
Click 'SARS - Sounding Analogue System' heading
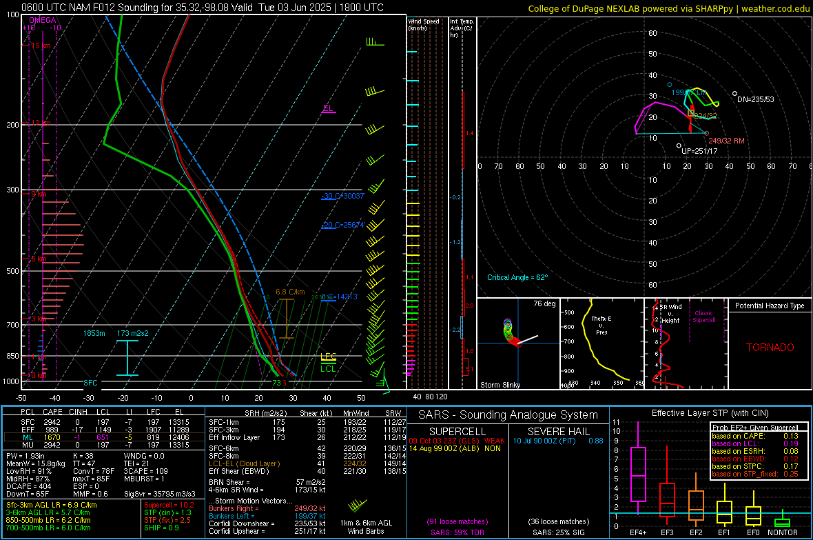pos(508,415)
